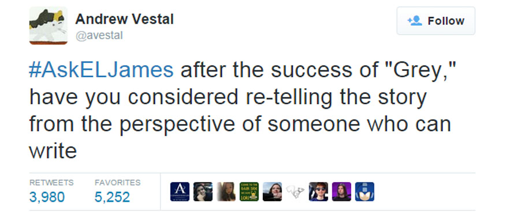Select the RETWEETS label

[x=51, y=183]
